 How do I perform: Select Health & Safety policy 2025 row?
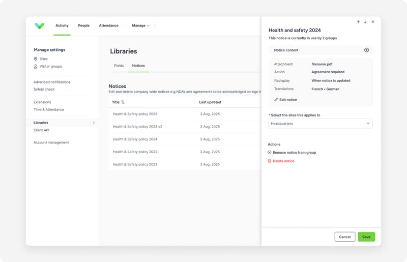pos(185,114)
